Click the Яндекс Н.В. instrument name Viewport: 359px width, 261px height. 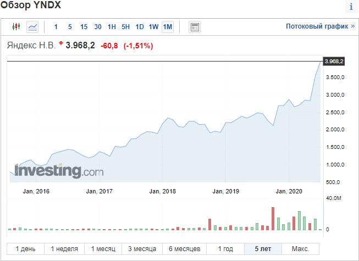pyautogui.click(x=31, y=45)
